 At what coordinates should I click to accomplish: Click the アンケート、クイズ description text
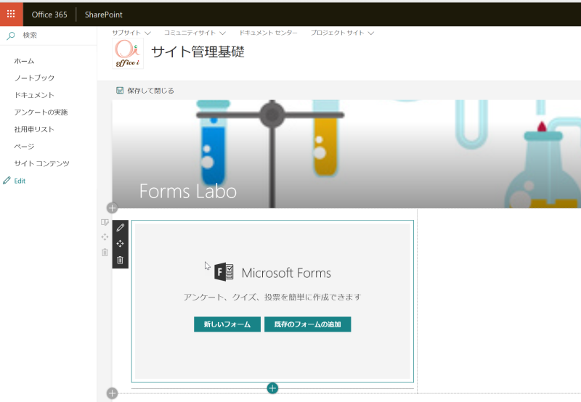pos(272,297)
